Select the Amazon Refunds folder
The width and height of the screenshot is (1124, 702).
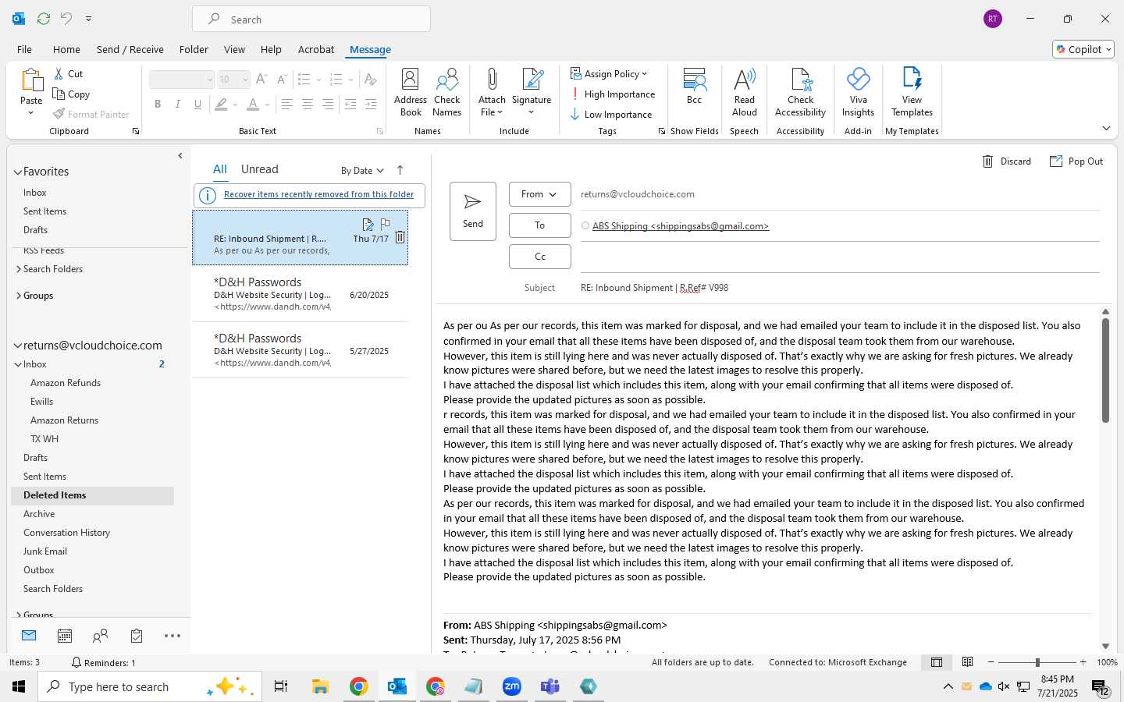(x=66, y=383)
